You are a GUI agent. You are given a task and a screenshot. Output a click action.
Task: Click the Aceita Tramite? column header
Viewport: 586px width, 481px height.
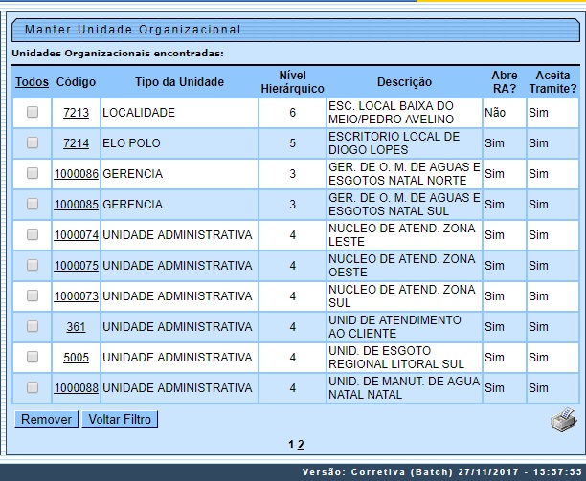552,82
